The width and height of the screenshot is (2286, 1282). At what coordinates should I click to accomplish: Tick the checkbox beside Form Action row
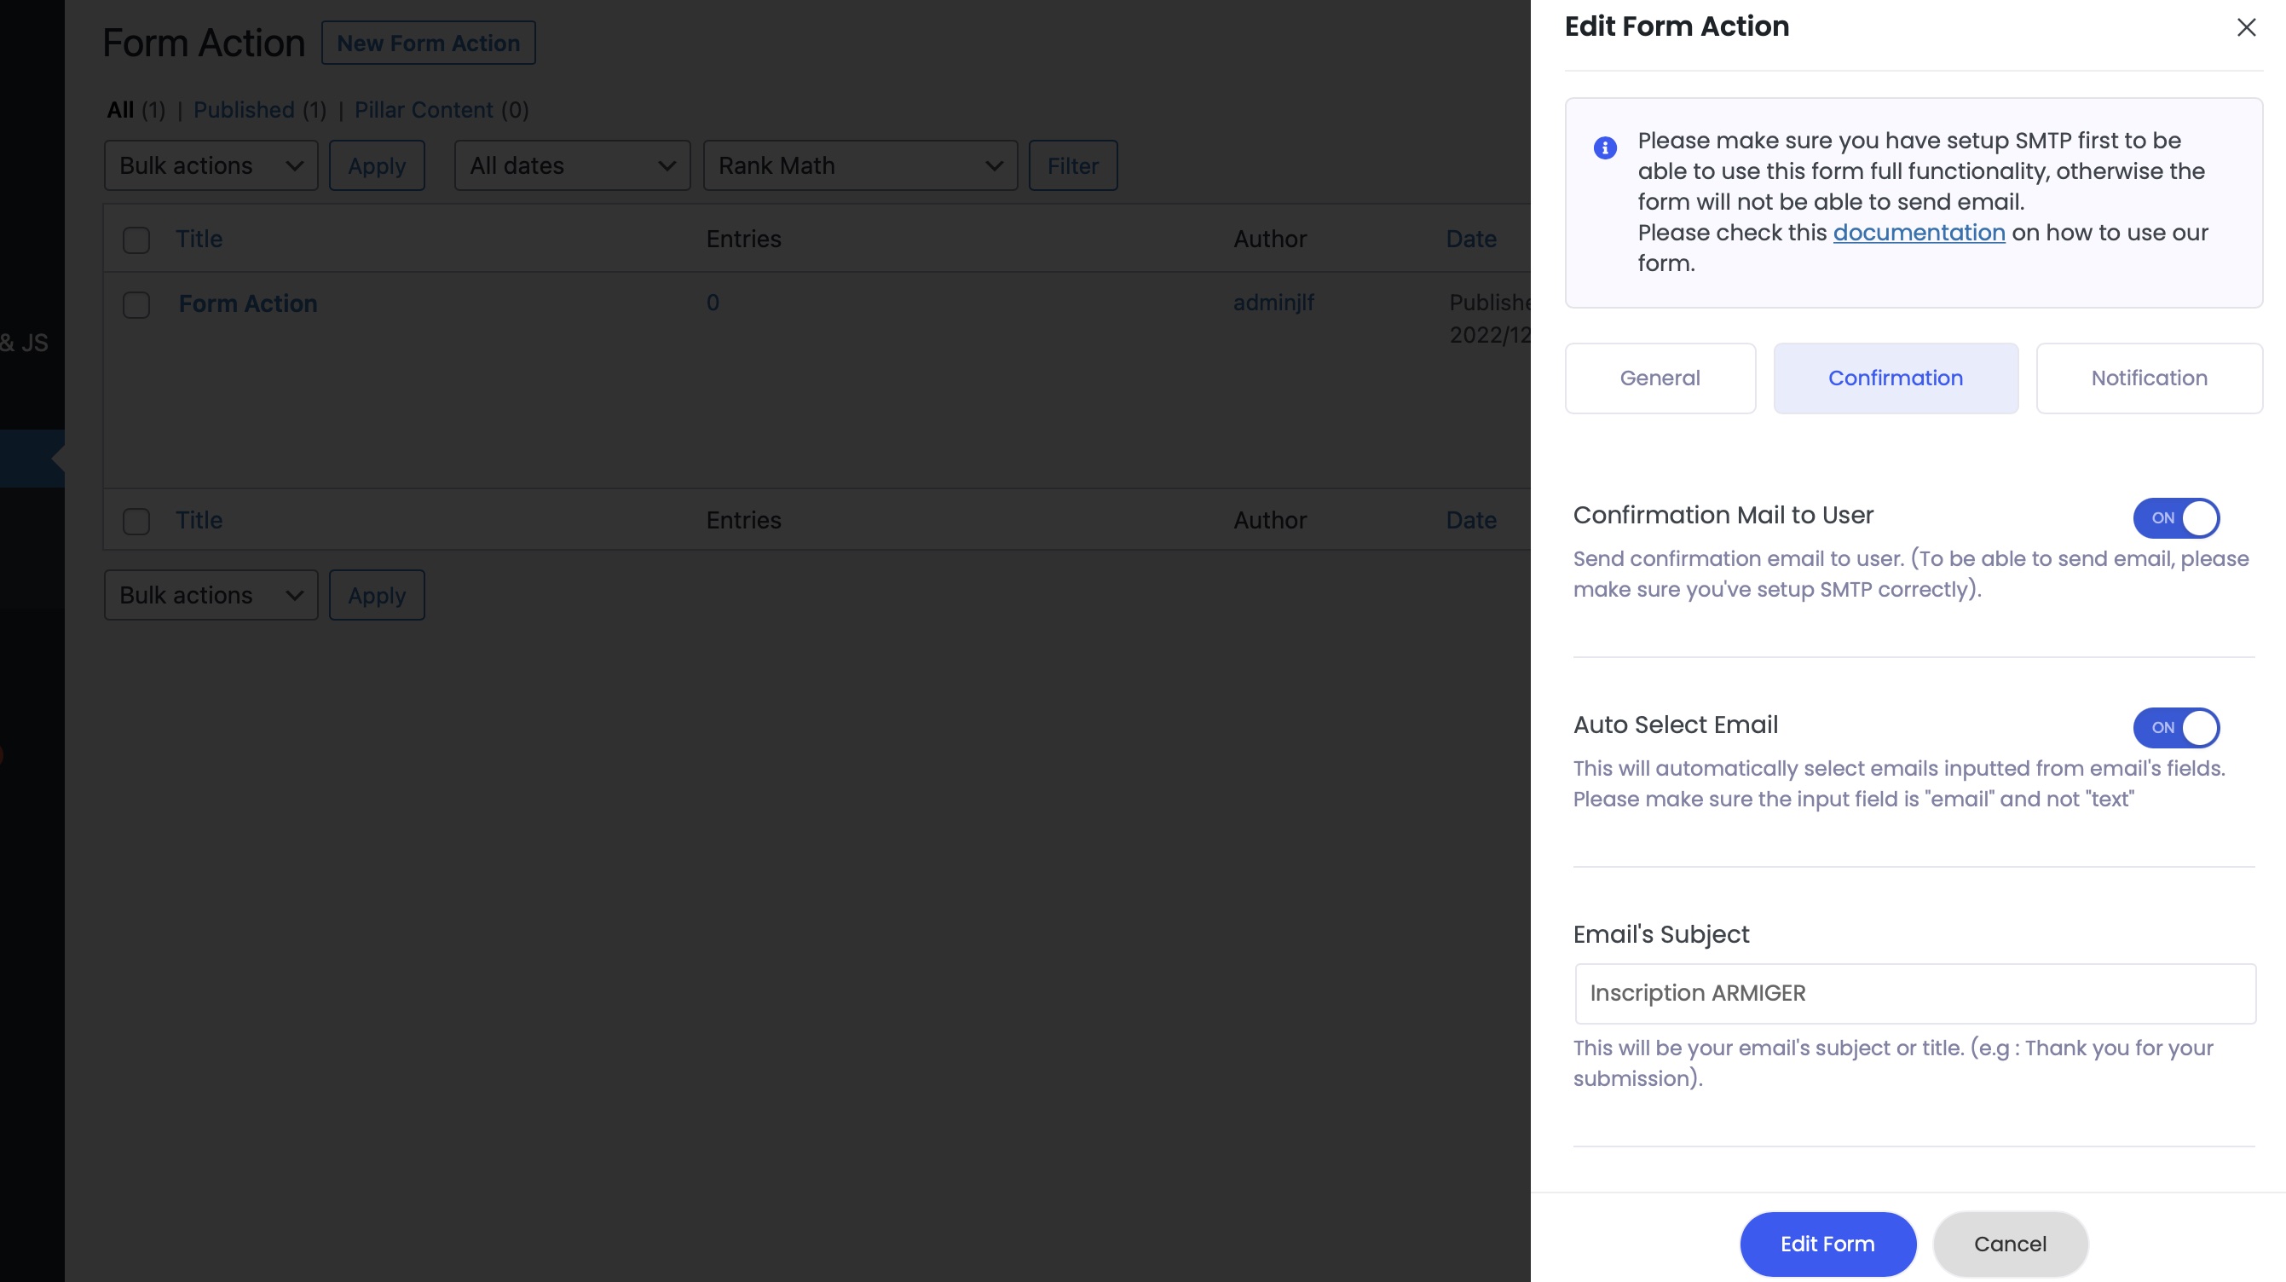136,305
